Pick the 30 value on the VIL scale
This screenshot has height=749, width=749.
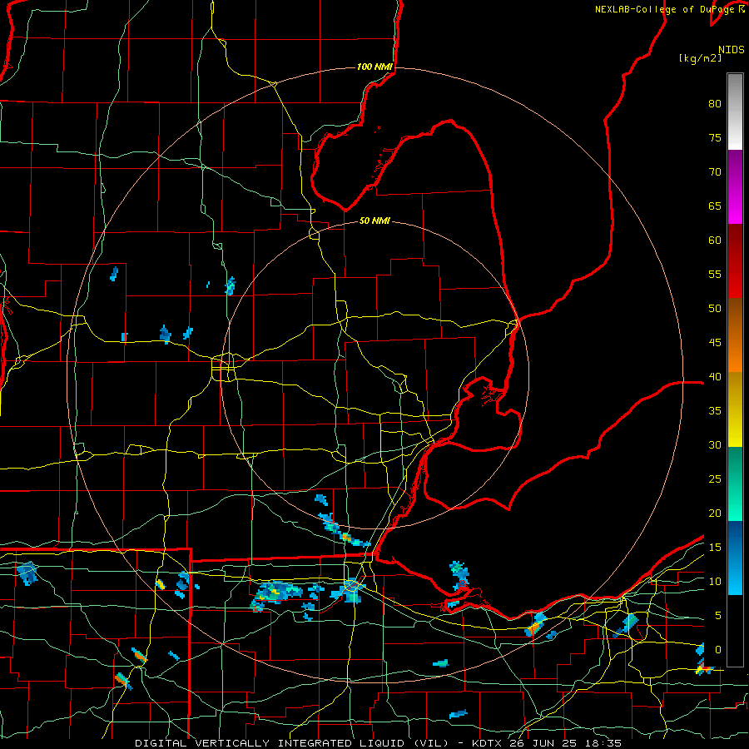pos(715,445)
